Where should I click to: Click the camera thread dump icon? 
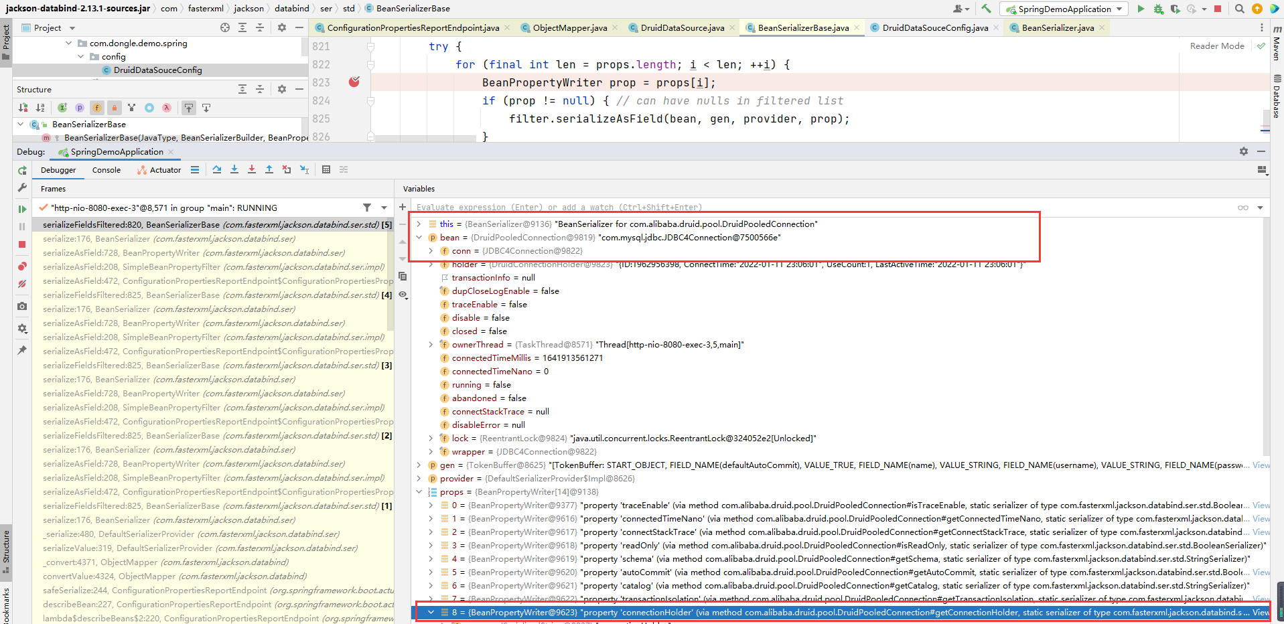point(22,306)
